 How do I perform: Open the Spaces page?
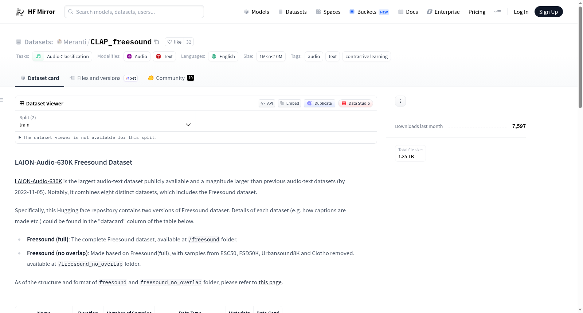[x=328, y=12]
